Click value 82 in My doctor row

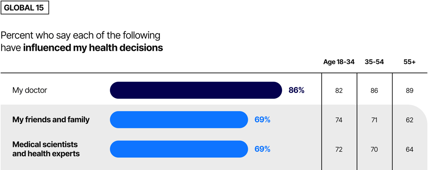[x=339, y=91]
